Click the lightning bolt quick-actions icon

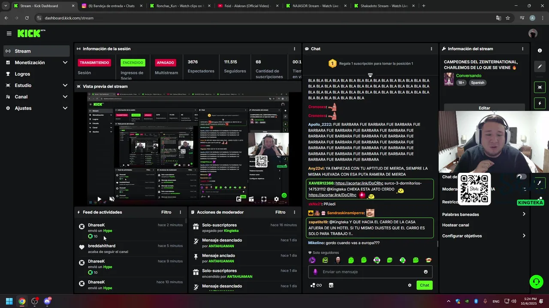coord(540,104)
